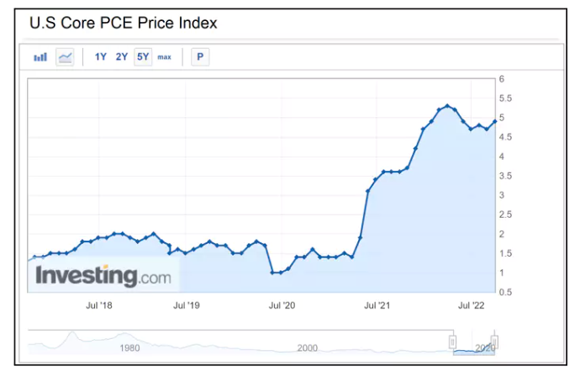Choose the 2Y time range
Viewport: 580px width, 371px height.
point(121,56)
